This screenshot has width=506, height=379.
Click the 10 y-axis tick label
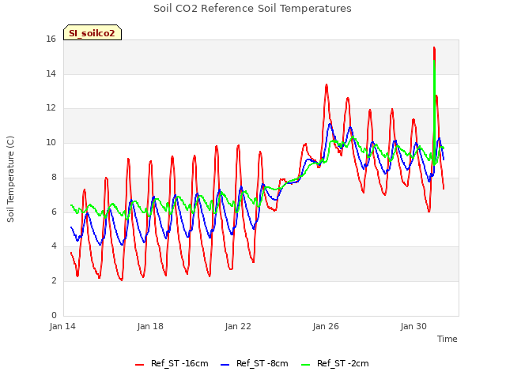click(x=51, y=142)
